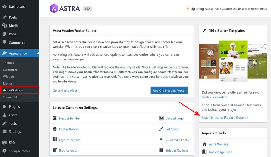Open the Go to Customizer link

(65, 91)
